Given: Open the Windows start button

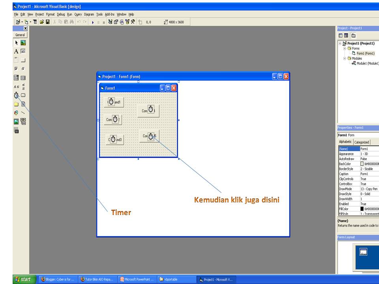Looking at the screenshot, I should coord(24,279).
